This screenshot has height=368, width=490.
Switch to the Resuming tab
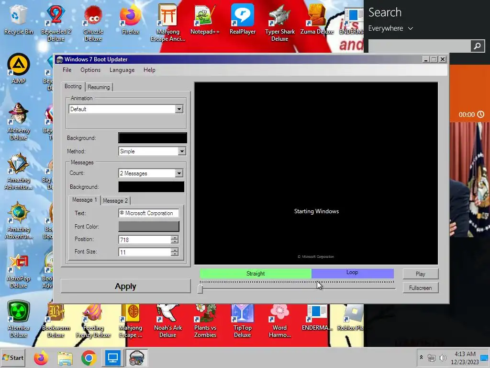(x=99, y=87)
